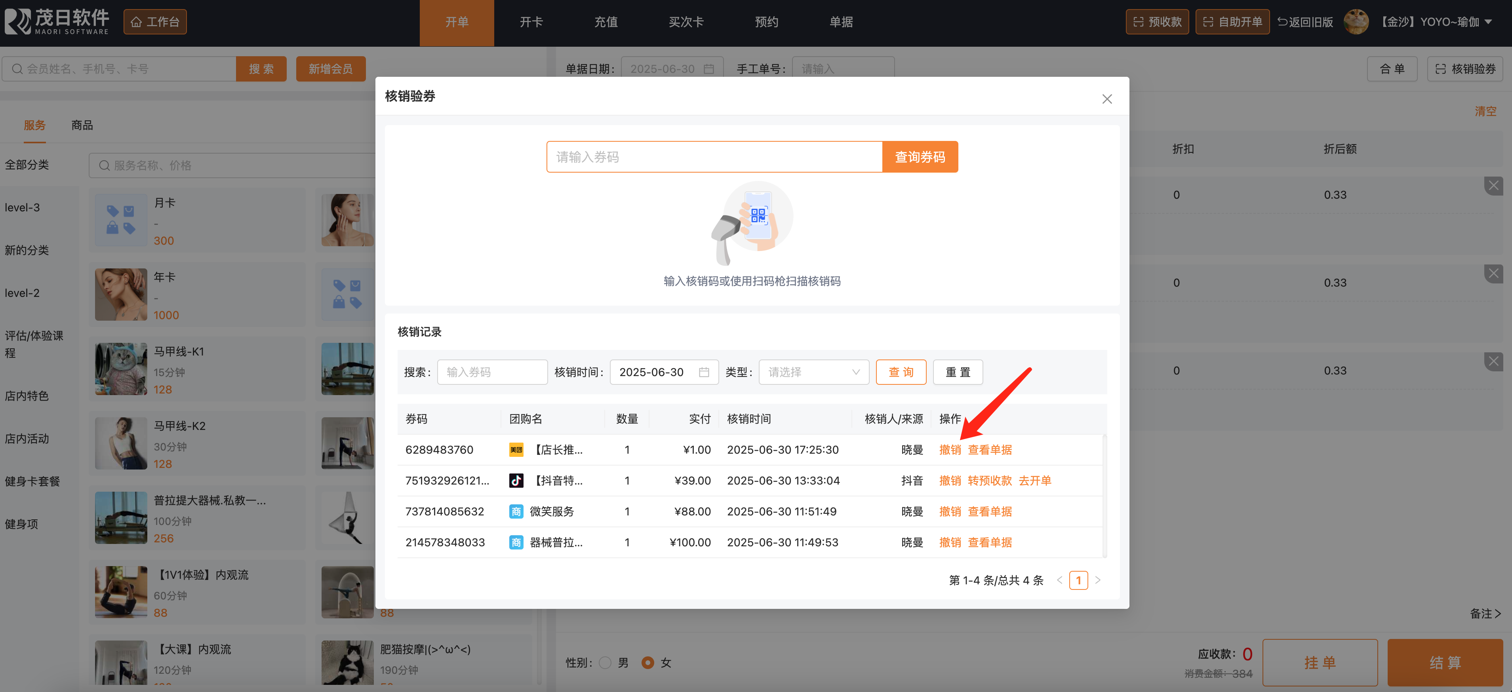The image size is (1512, 692).
Task: Switch to the 充值 tab
Action: tap(606, 22)
